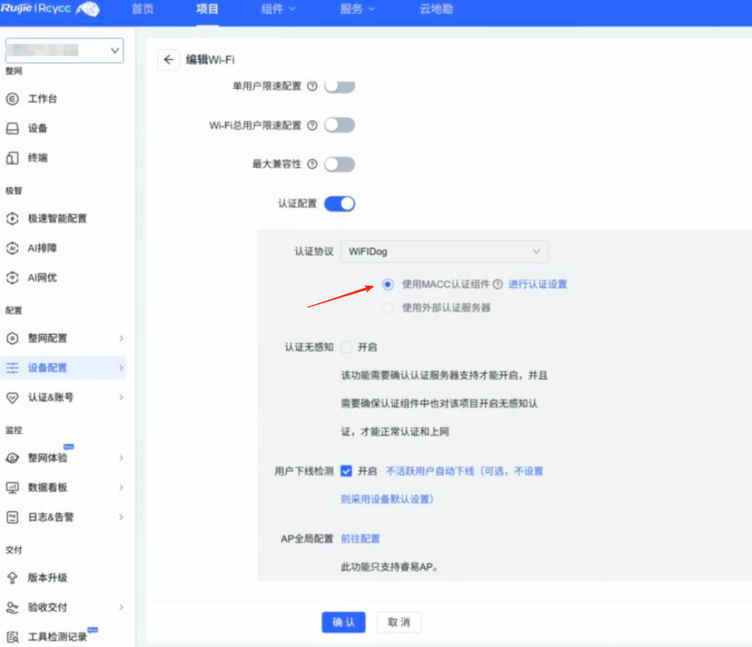
Task: Click help icon beside 单用户限速配置
Action: [312, 86]
